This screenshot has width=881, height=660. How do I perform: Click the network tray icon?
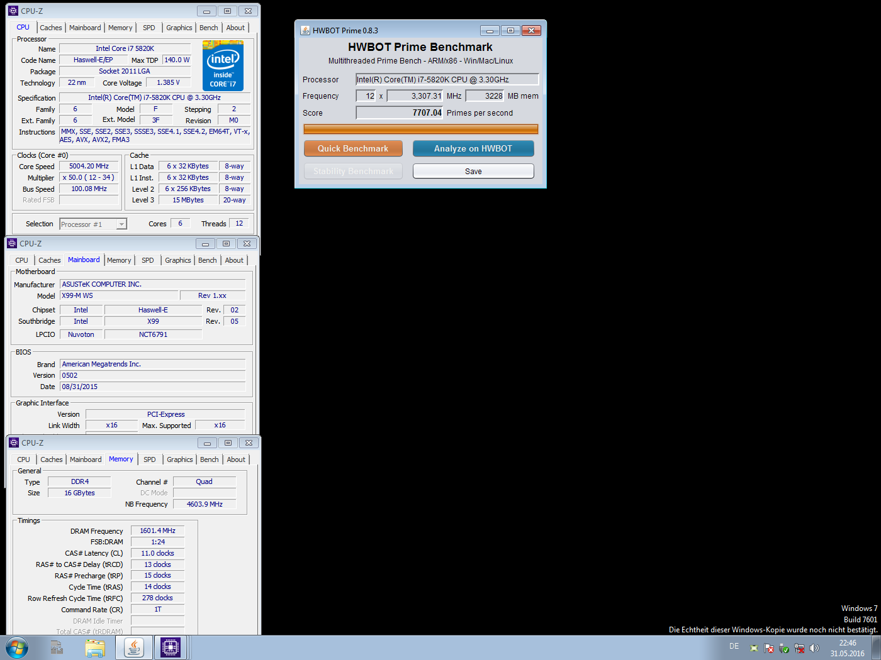tap(799, 648)
